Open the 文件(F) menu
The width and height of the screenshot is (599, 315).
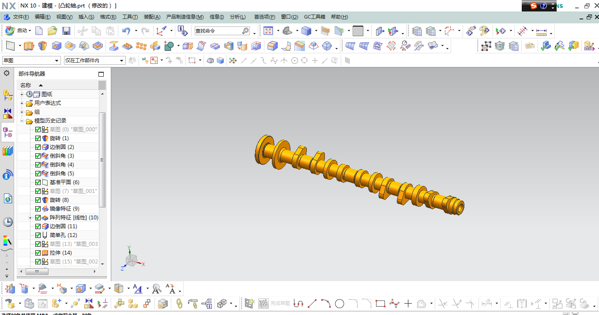pos(21,17)
